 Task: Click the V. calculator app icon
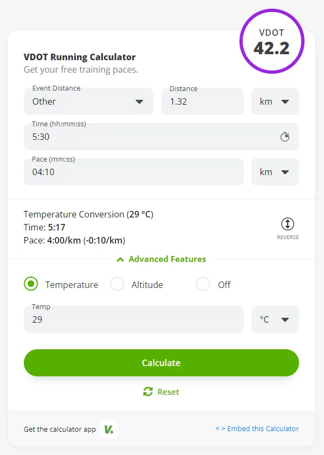point(109,429)
